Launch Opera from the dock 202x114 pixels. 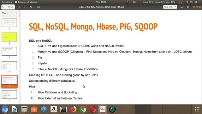93,109
